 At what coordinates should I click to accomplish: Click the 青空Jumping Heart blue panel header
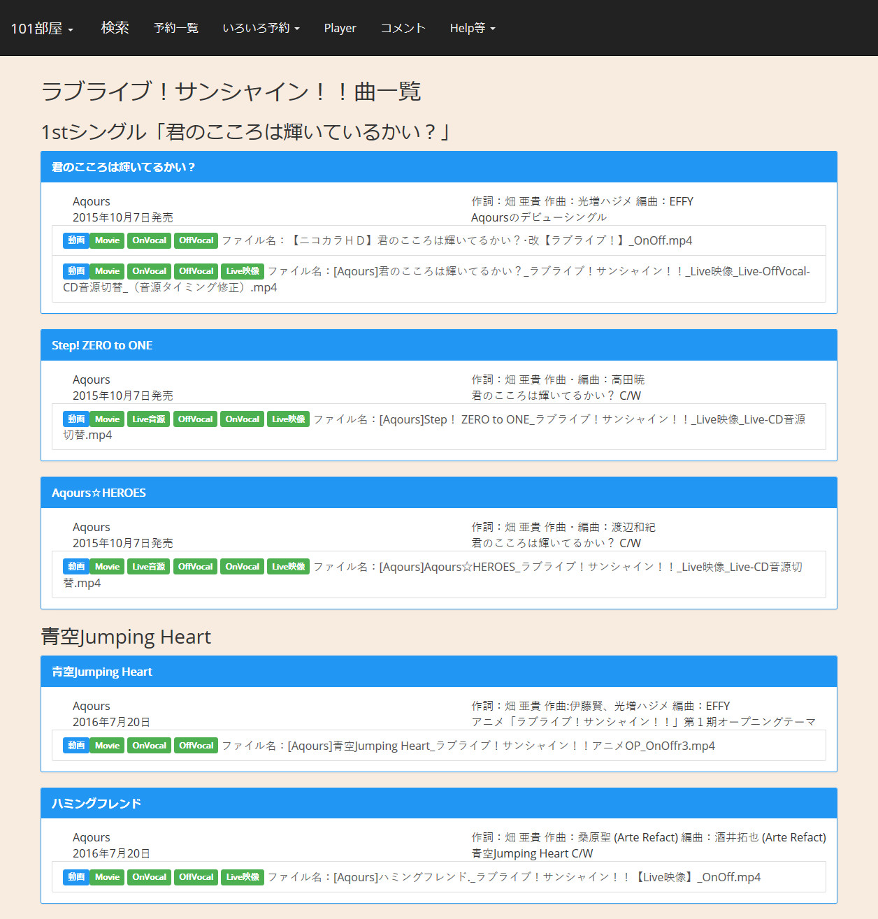[x=439, y=672]
